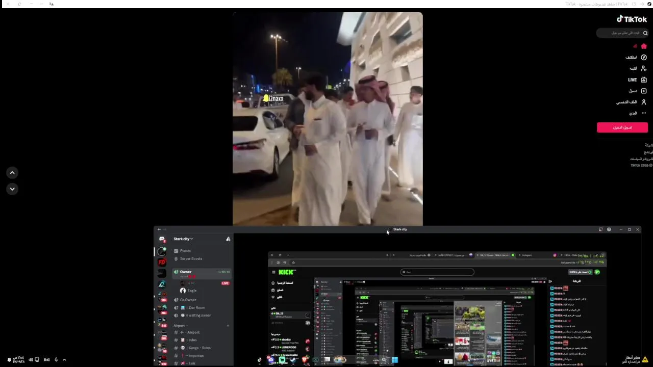Select Bib_13 followed channel in Kick sidebar
Viewport: 653px width, 367px height.
coord(290,315)
